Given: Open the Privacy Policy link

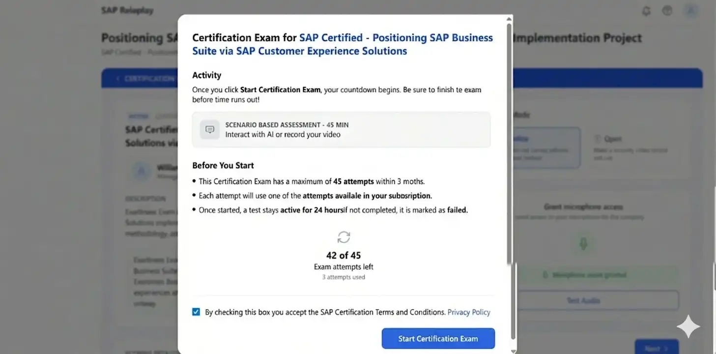Looking at the screenshot, I should (469, 312).
